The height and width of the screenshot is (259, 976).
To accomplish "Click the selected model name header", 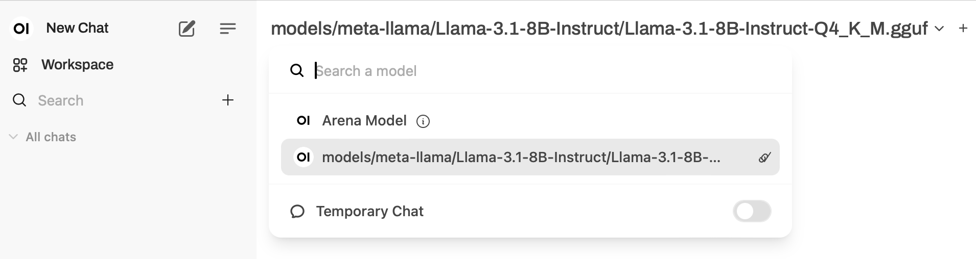I will point(599,29).
